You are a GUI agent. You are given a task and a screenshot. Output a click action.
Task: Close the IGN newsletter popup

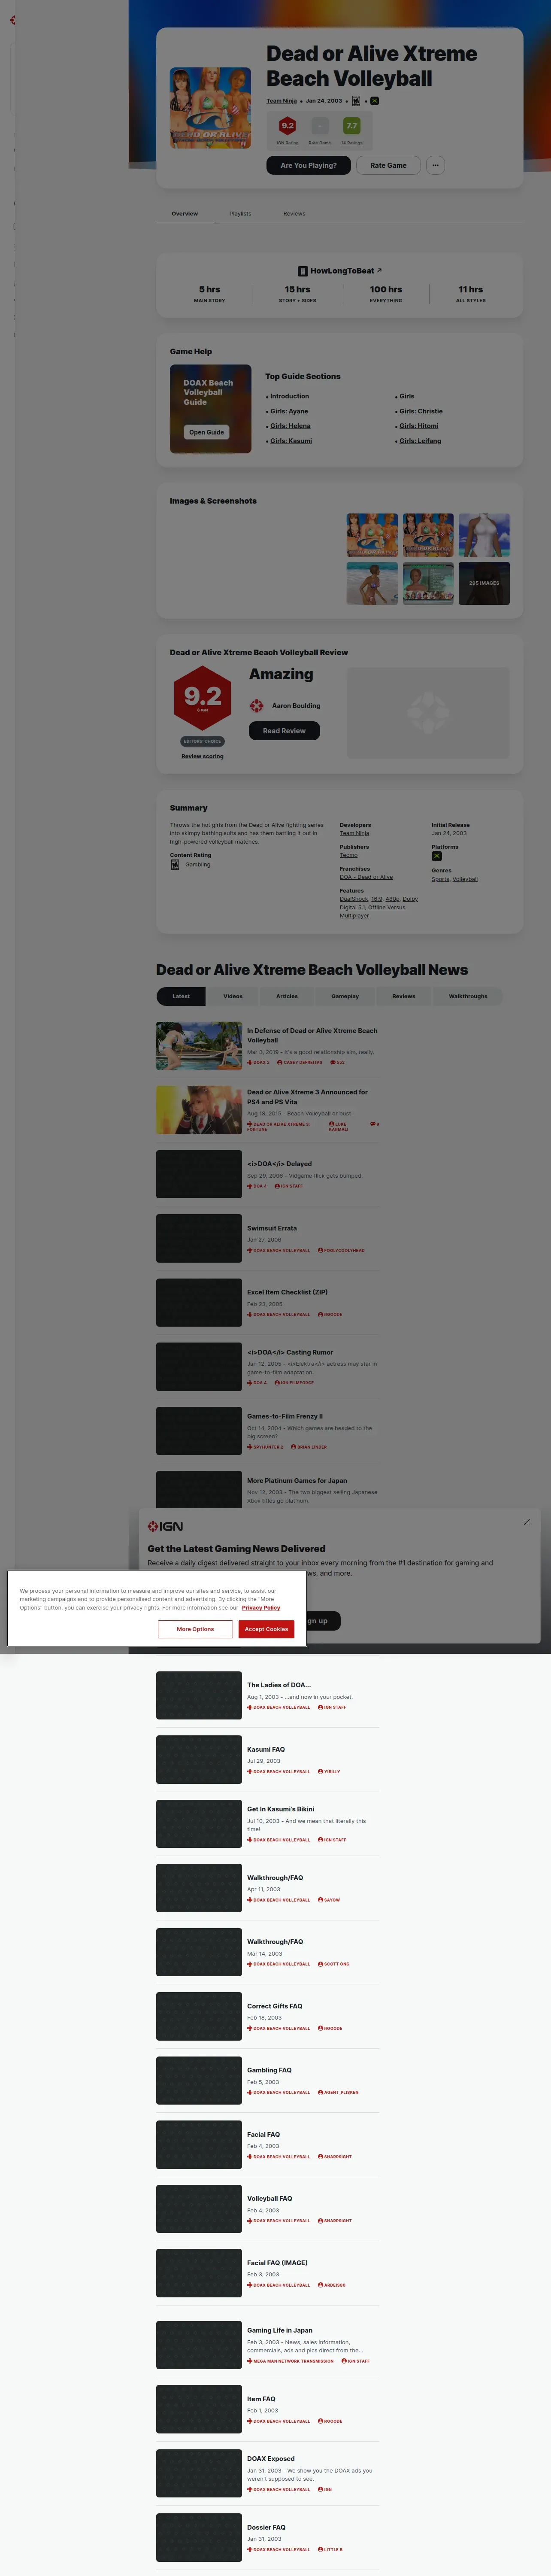[x=527, y=1522]
